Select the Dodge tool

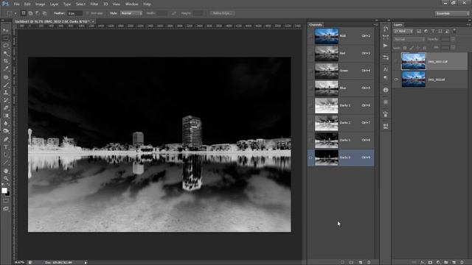pyautogui.click(x=6, y=131)
